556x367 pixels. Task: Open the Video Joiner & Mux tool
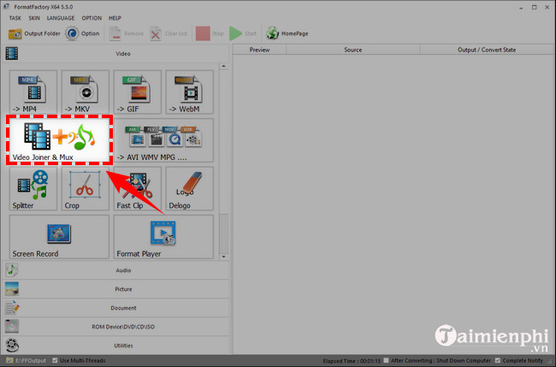click(x=59, y=140)
